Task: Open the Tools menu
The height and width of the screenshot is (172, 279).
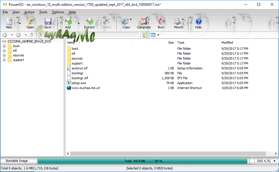Action: [43, 12]
